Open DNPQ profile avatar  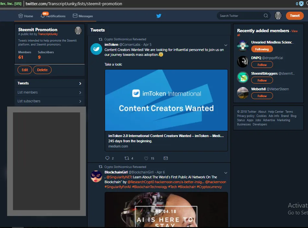(x=243, y=62)
